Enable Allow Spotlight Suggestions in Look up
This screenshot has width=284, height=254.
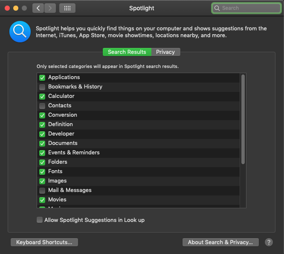(x=40, y=220)
